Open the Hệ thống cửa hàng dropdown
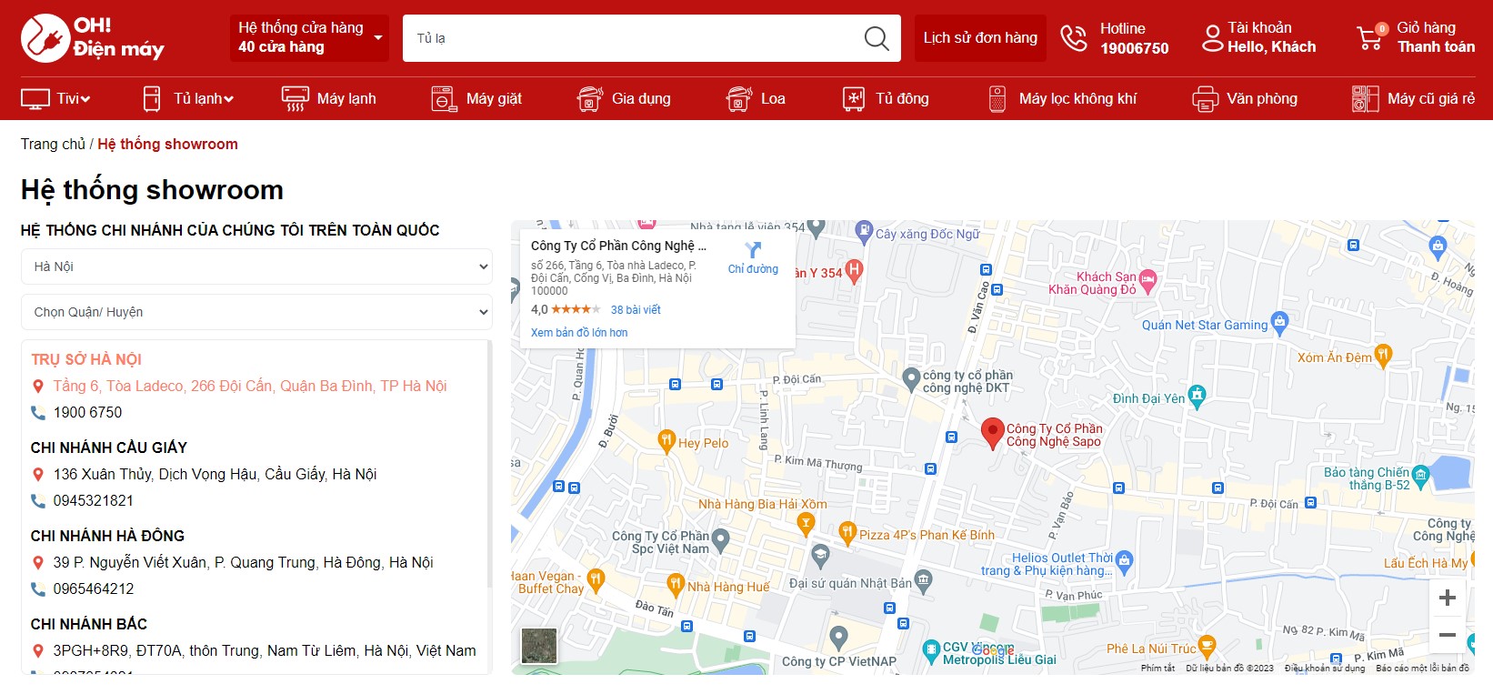 309,38
